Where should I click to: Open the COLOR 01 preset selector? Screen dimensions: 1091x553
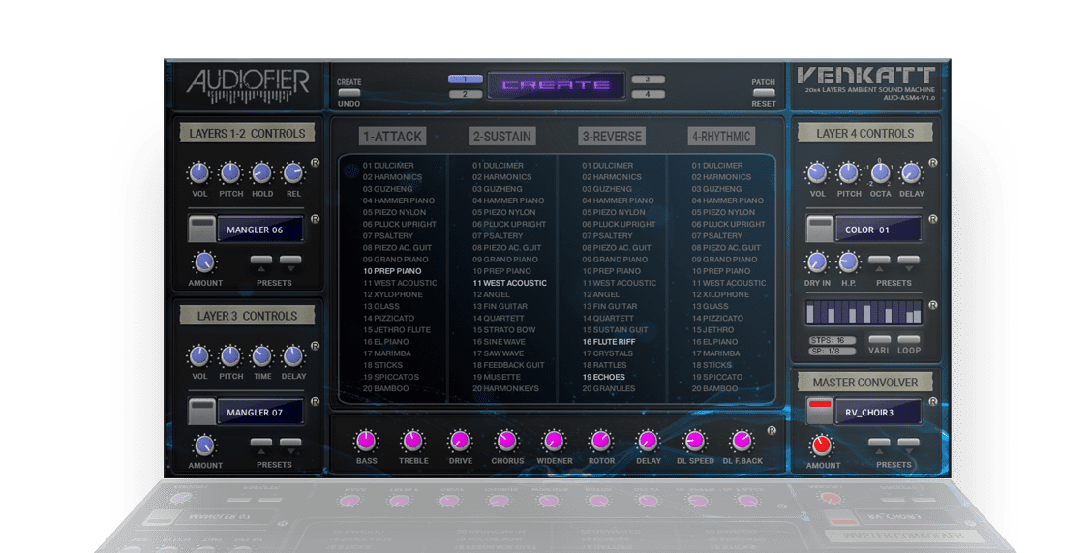[878, 230]
